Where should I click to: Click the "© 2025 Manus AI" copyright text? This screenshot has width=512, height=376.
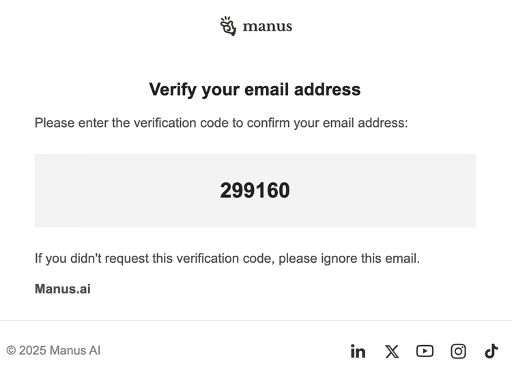click(54, 351)
